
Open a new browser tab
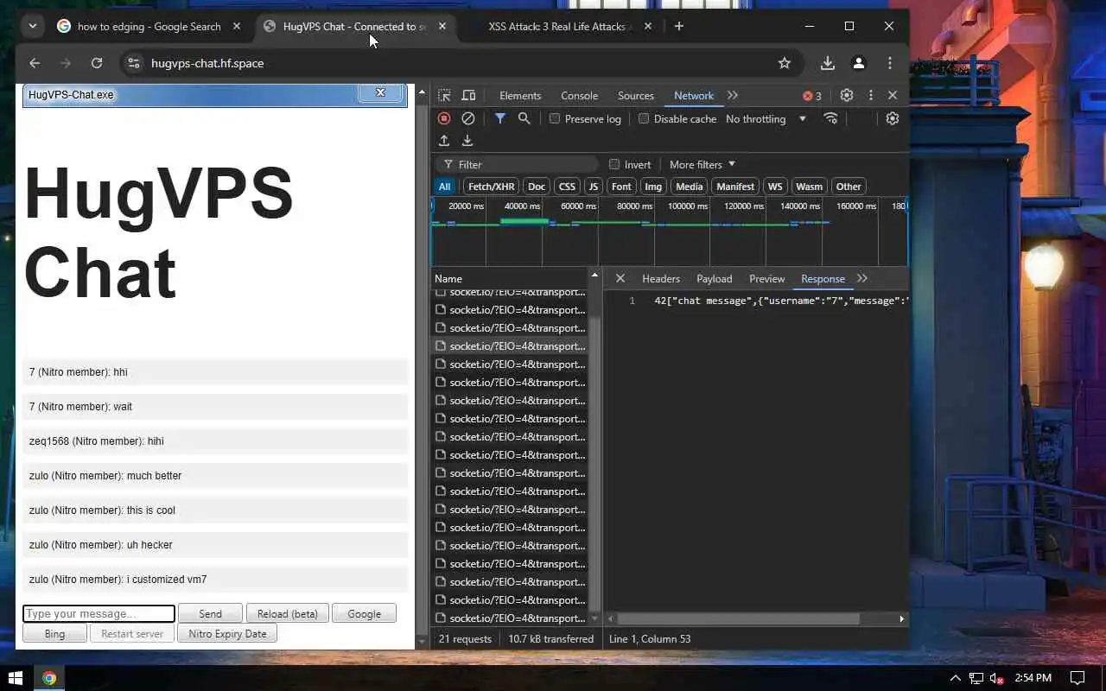point(679,26)
